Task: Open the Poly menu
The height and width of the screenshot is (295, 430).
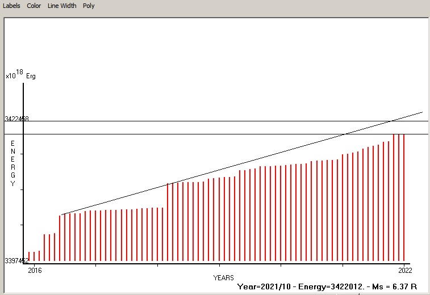Action: click(x=89, y=6)
